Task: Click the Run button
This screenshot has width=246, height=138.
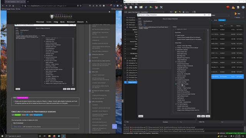Action: coord(238,14)
